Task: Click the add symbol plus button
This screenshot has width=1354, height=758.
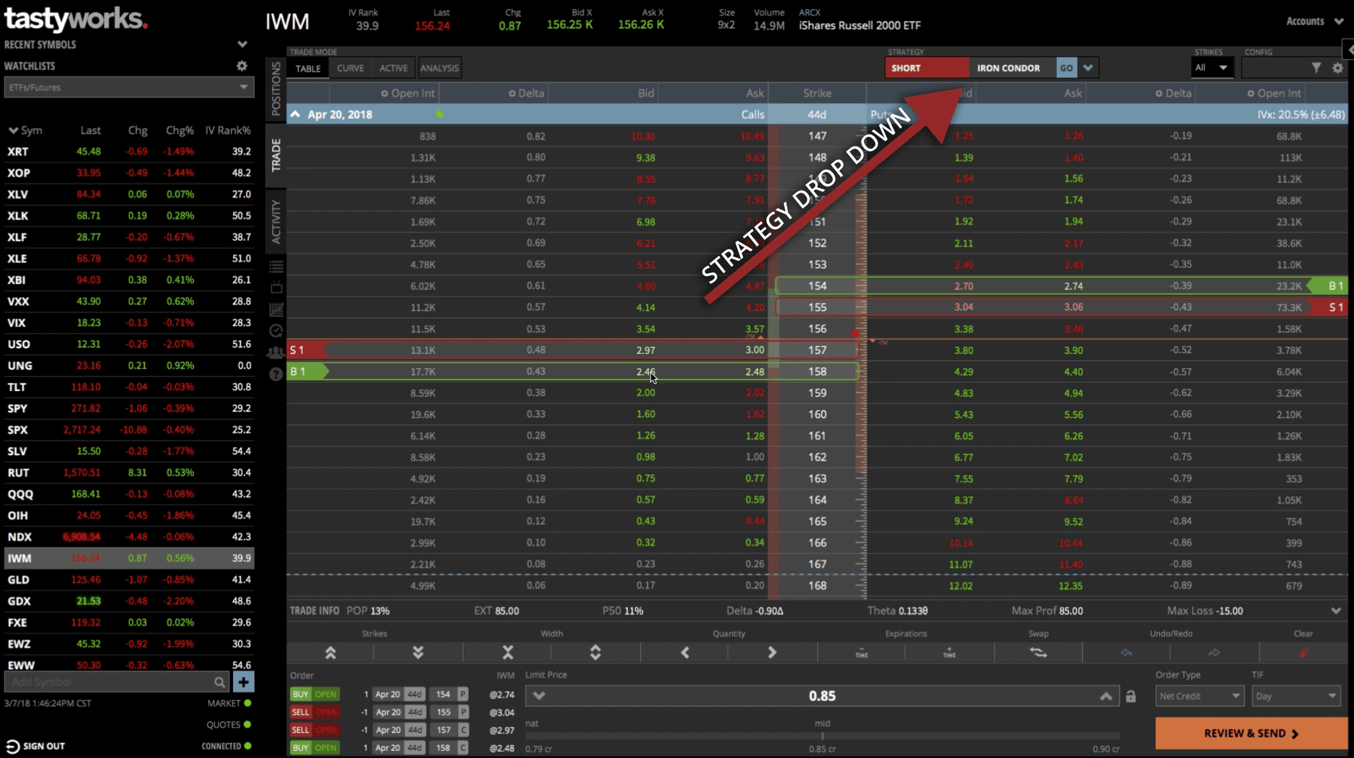Action: [243, 682]
